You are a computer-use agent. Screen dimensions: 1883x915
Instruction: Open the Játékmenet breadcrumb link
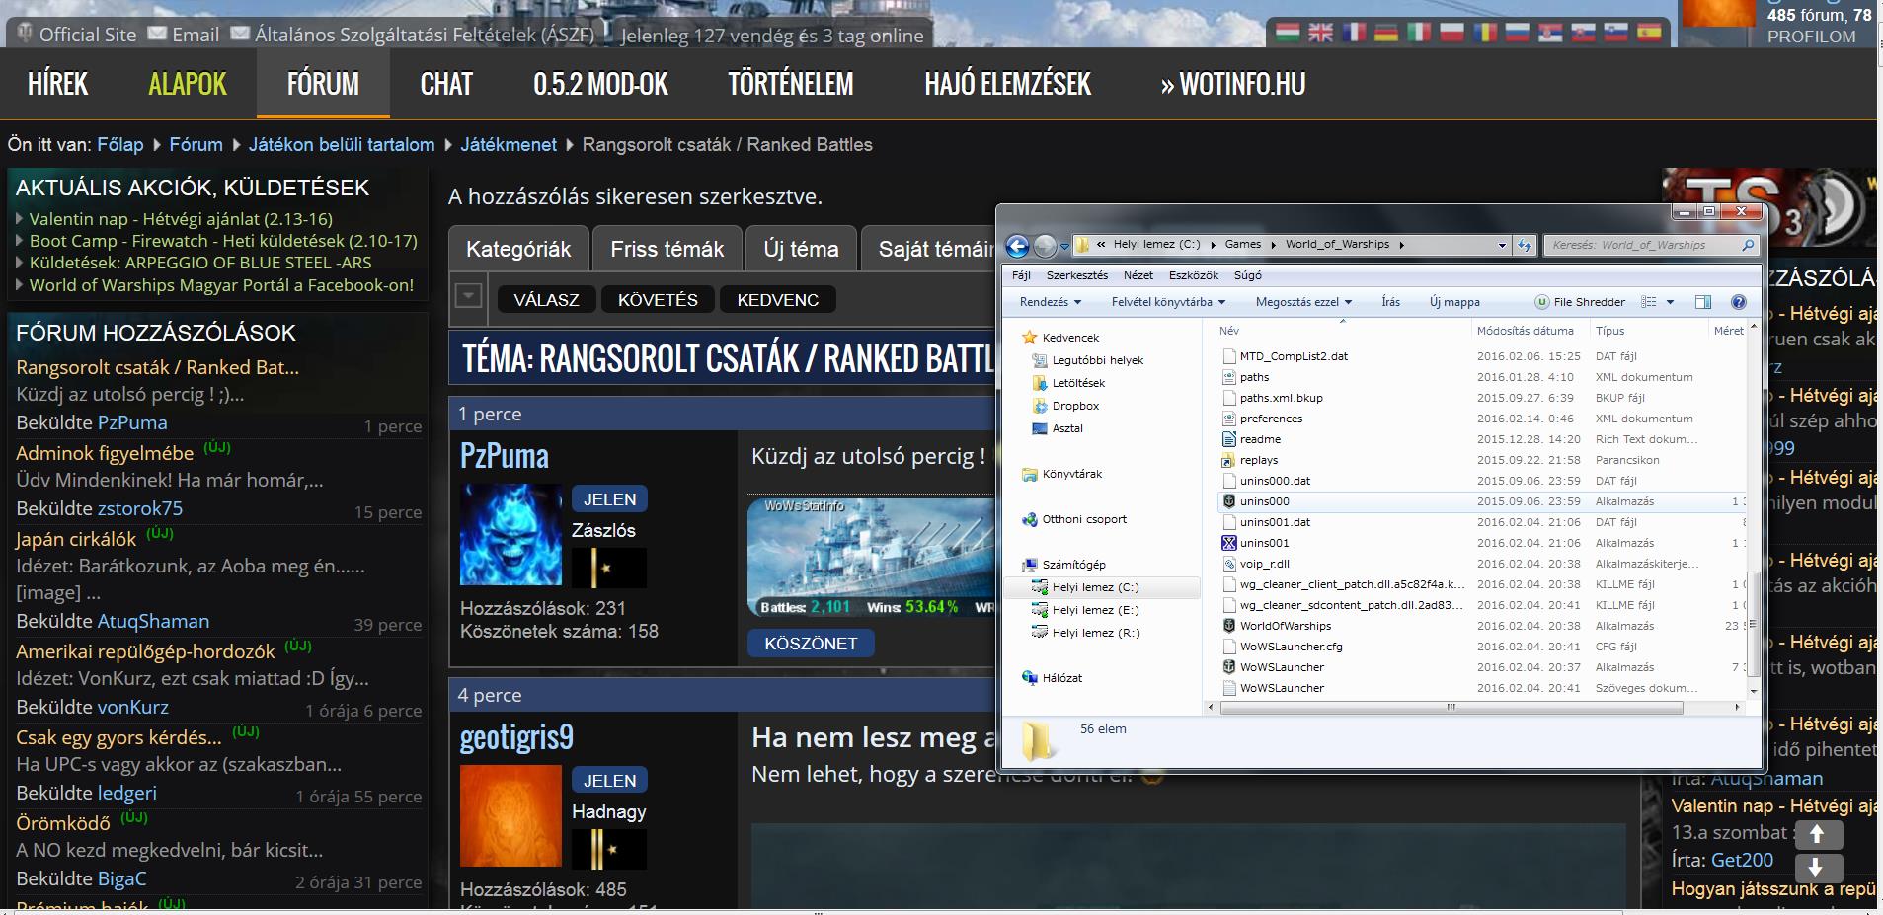click(508, 144)
